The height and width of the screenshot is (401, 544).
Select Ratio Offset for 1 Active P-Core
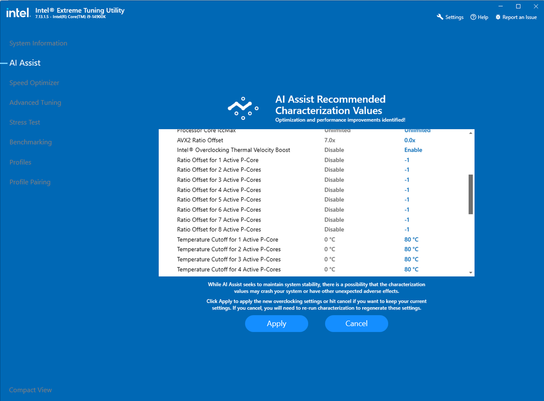tap(313, 160)
